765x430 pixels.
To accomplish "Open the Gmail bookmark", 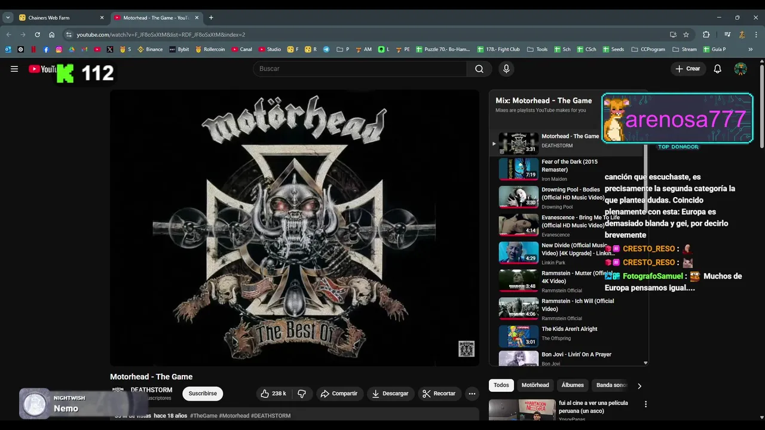I will 84,50.
